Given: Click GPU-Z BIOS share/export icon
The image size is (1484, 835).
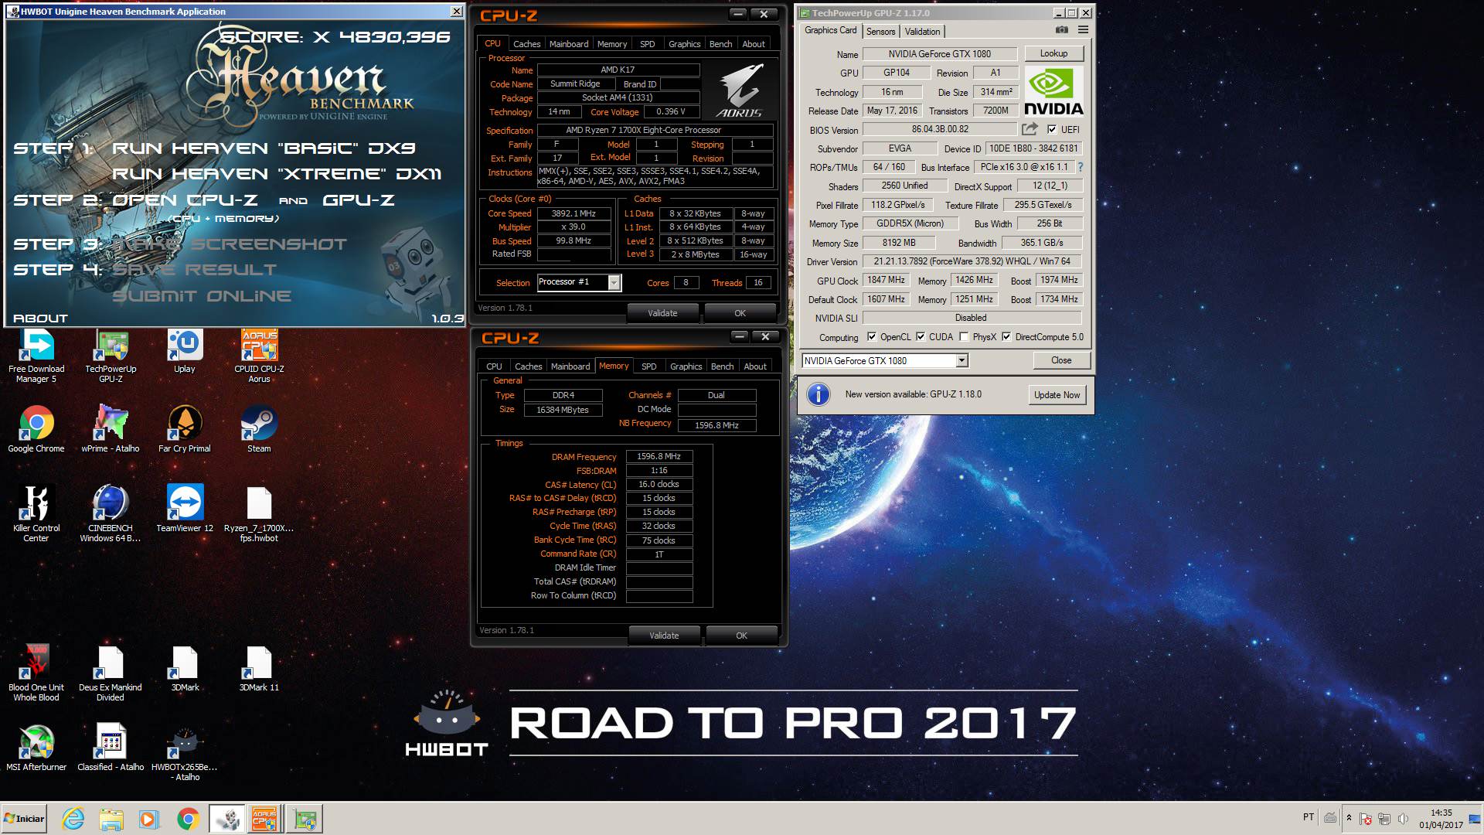Looking at the screenshot, I should coord(1030,129).
